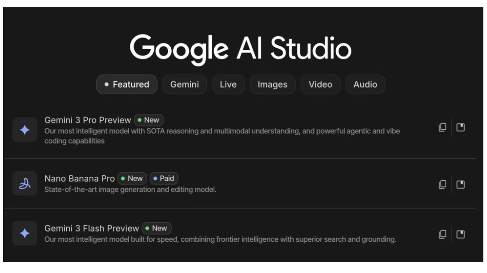
Task: Click the Gemini 3 Flash Preview sparkle icon
Action: [25, 234]
